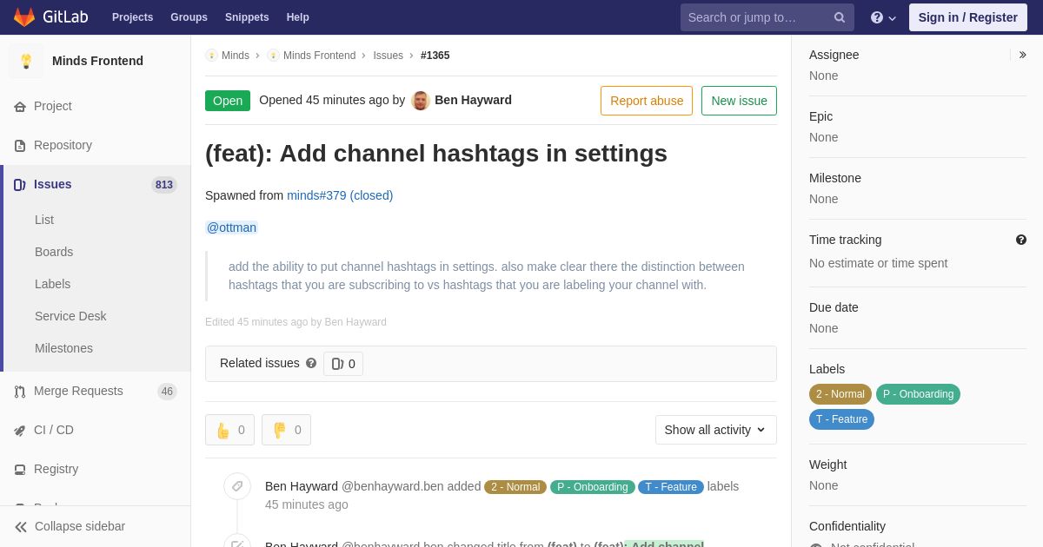Click Ben Hayward's avatar image

[x=421, y=101]
